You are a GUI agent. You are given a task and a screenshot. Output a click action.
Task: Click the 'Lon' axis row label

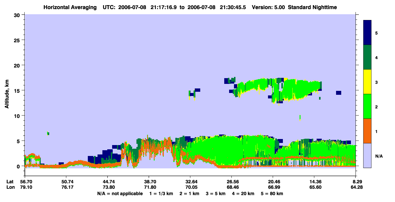pos(10,187)
